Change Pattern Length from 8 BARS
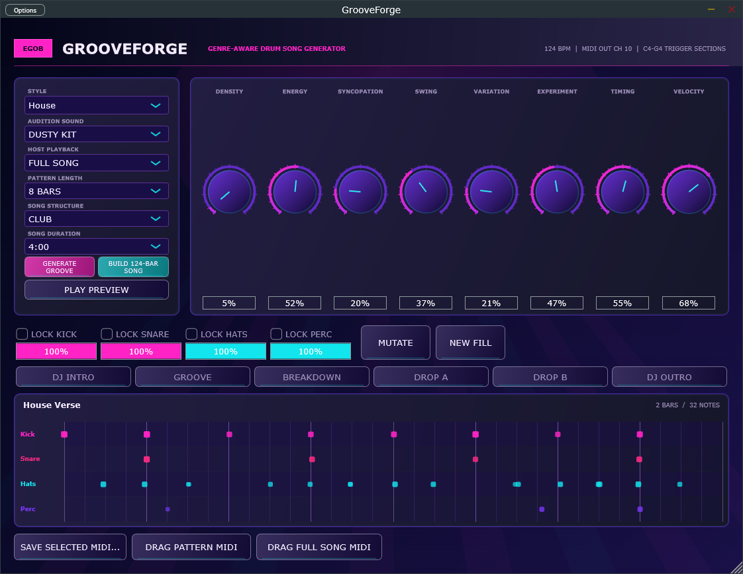 tap(97, 191)
